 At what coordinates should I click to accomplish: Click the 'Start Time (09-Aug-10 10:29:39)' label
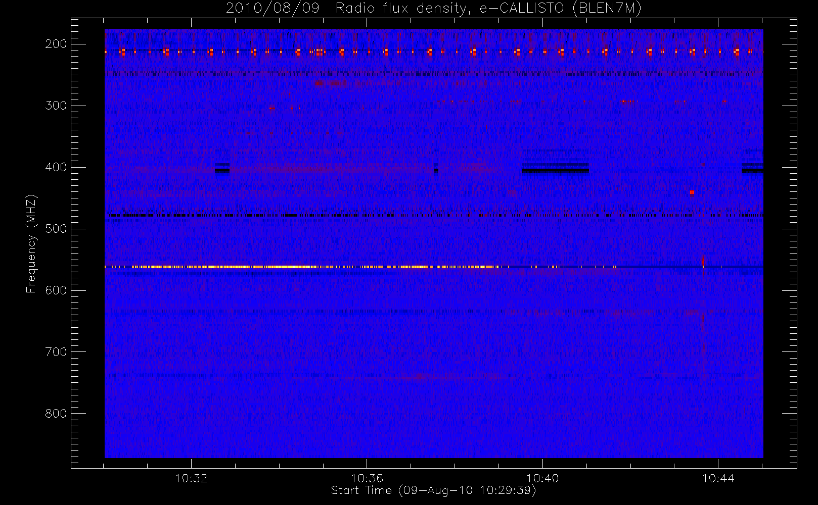(x=433, y=490)
